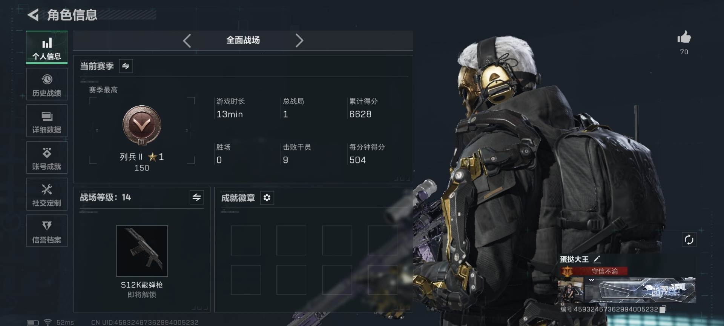This screenshot has width=724, height=326.
Task: Open 历史战绩 history tab
Action: click(x=47, y=85)
